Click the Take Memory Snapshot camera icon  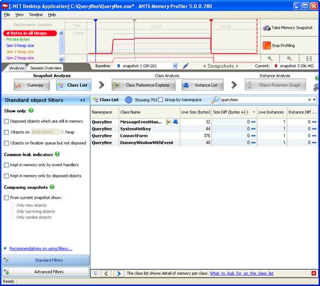tap(266, 28)
